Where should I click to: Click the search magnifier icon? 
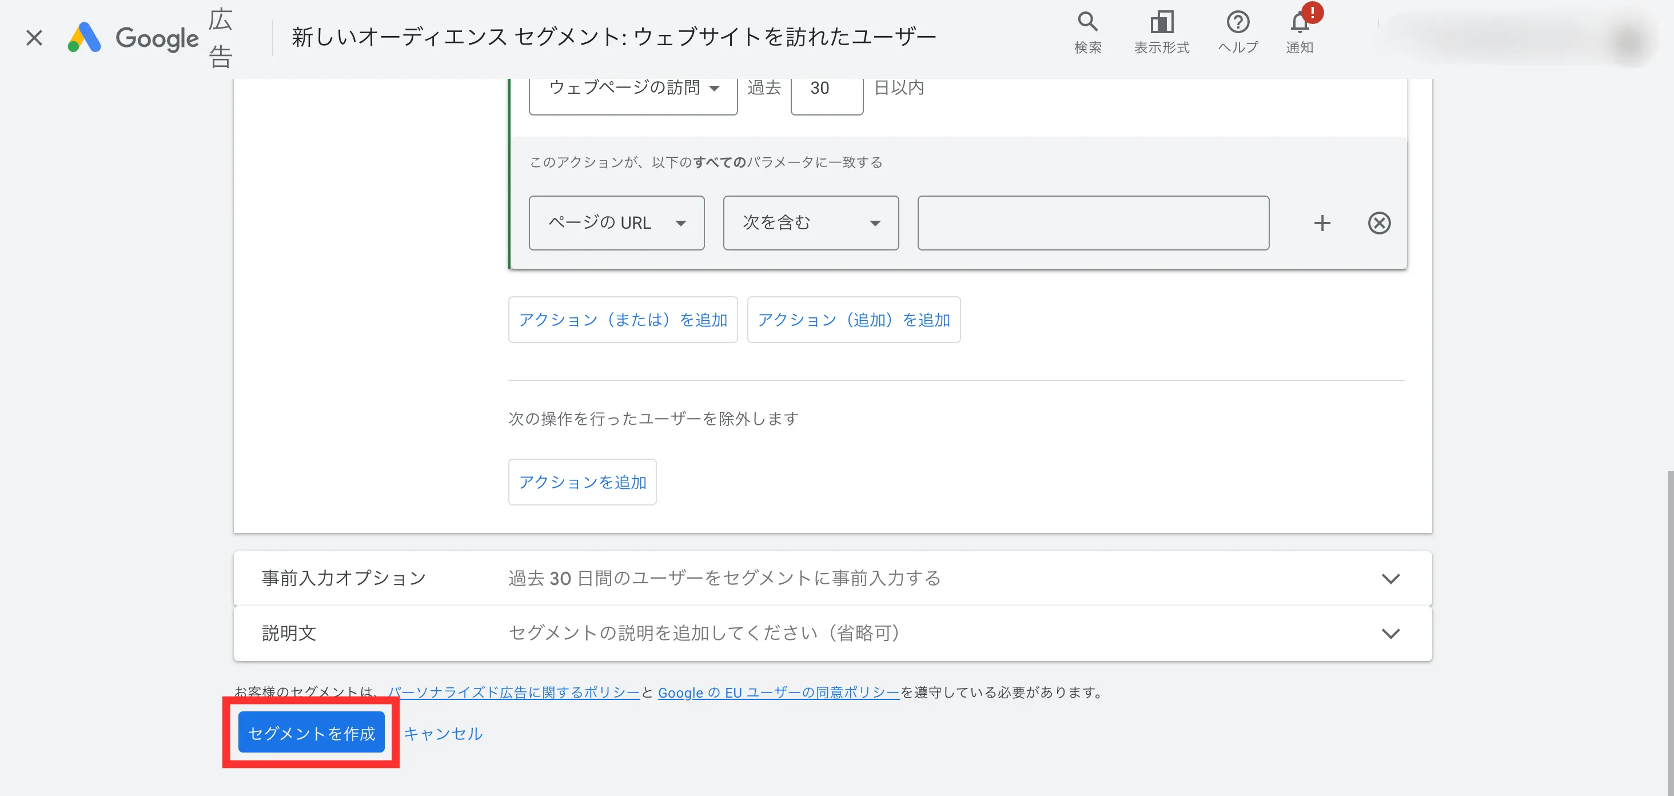point(1087,23)
